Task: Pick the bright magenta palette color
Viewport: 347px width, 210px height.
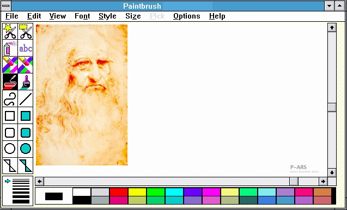Action: tap(211, 192)
